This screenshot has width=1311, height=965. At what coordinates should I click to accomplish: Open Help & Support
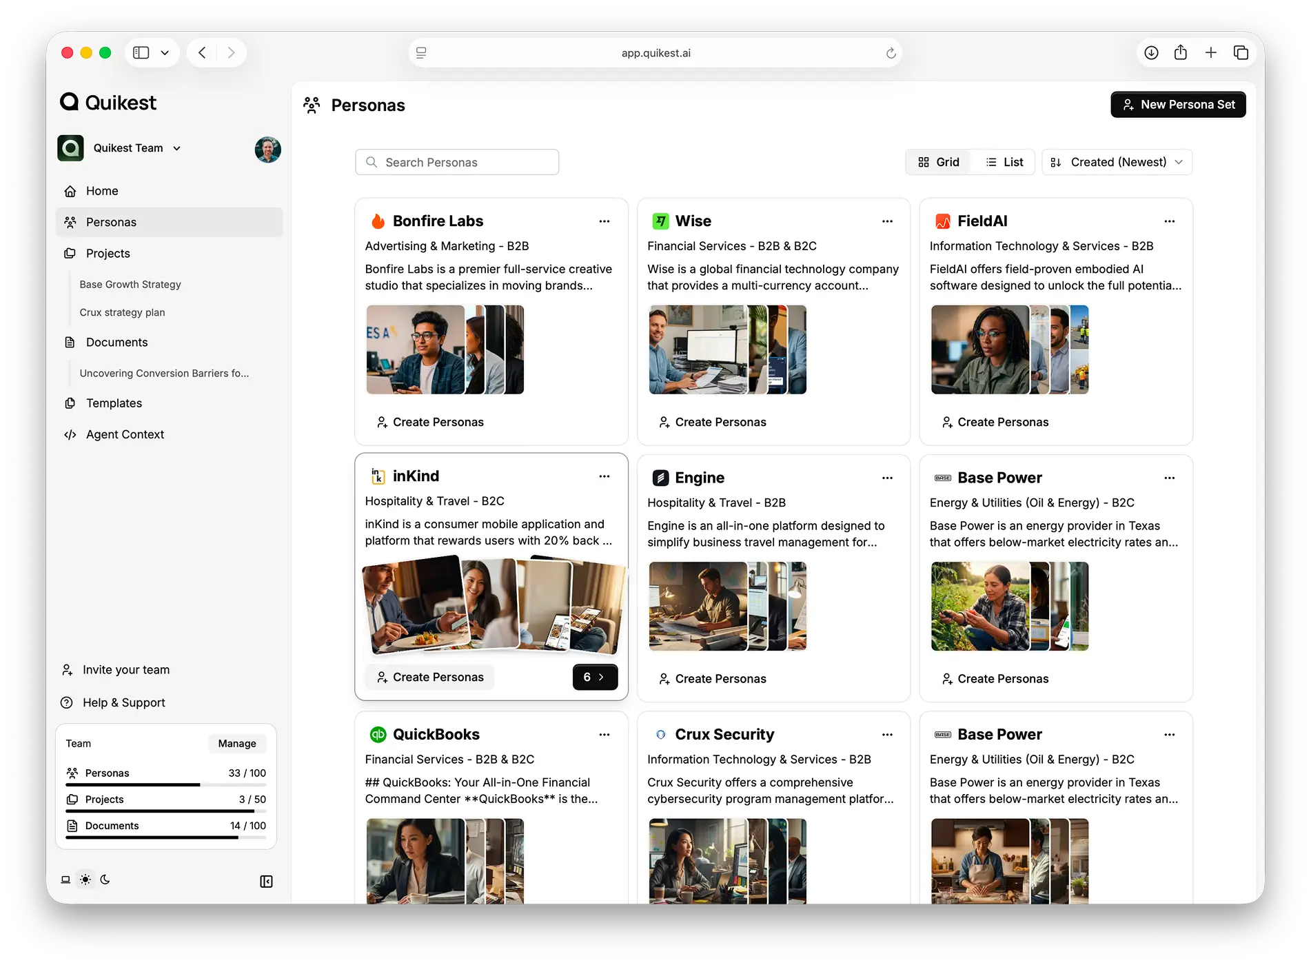point(114,702)
